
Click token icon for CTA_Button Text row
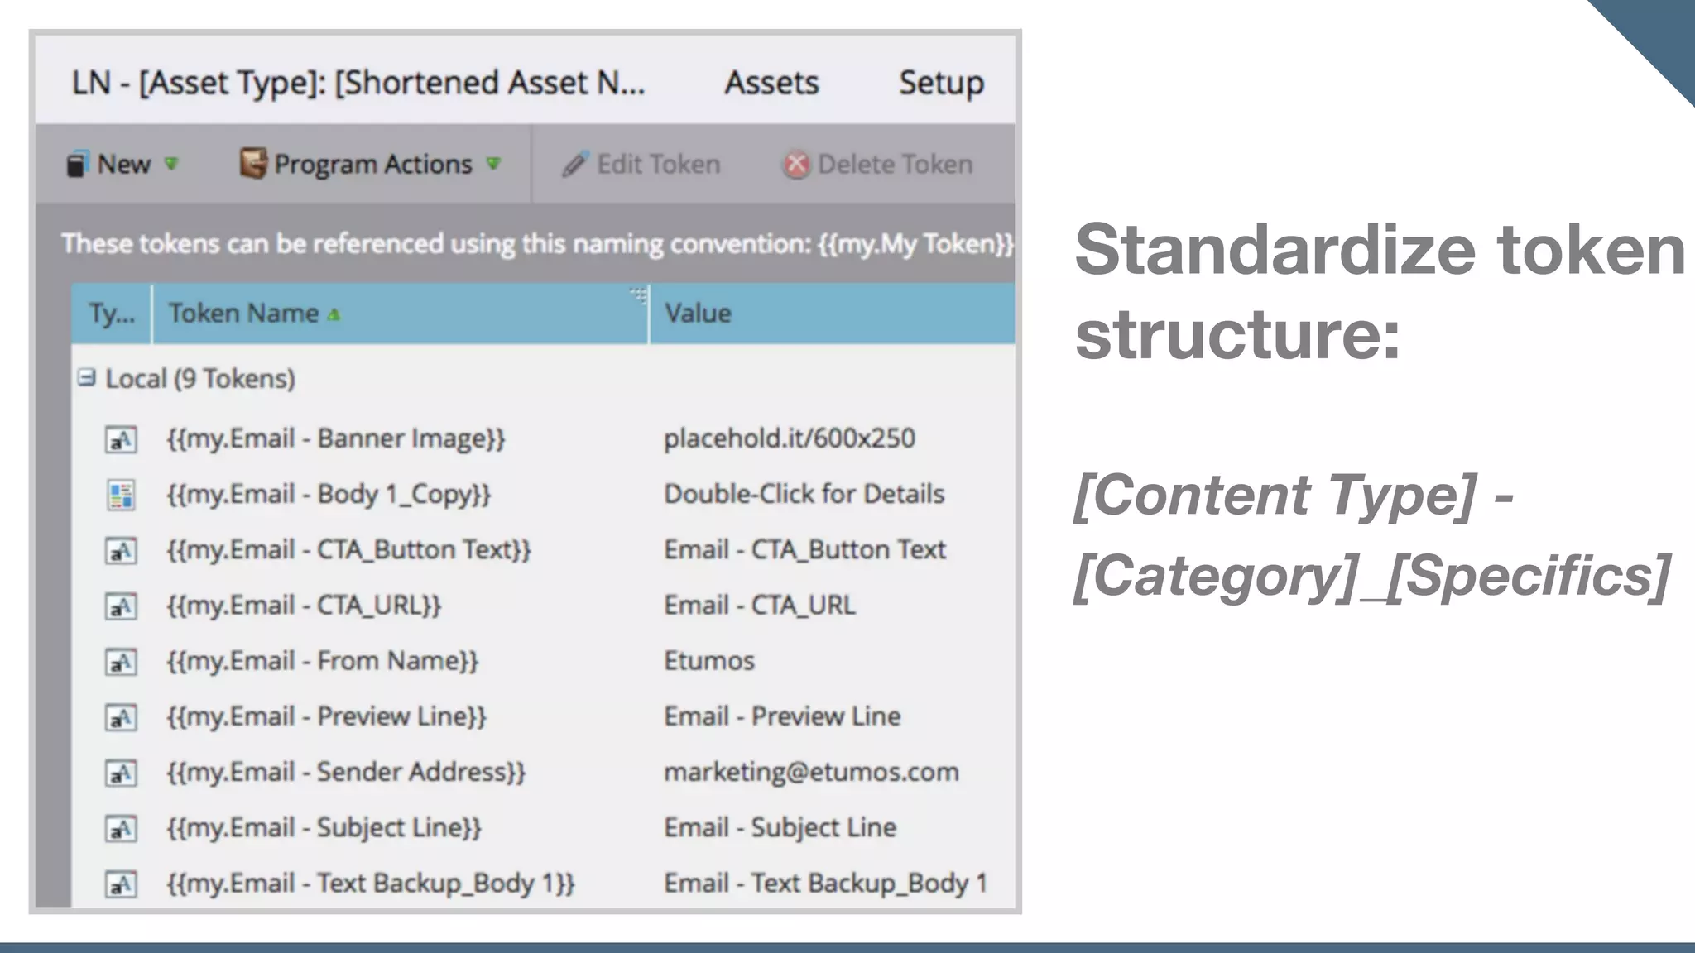click(x=121, y=550)
